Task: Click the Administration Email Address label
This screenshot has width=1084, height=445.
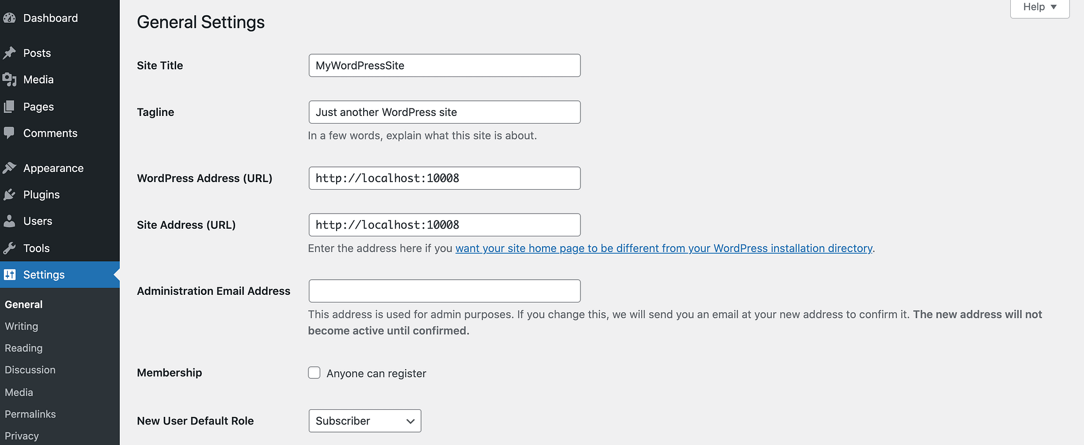Action: (x=214, y=291)
